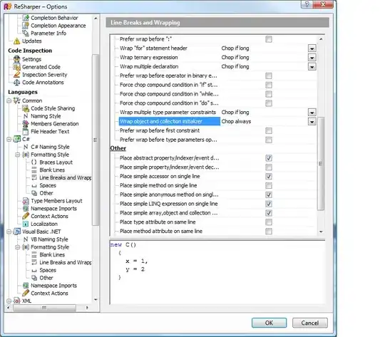Open Wrap multiple declaration dropdown
The width and height of the screenshot is (385, 337).
312,66
